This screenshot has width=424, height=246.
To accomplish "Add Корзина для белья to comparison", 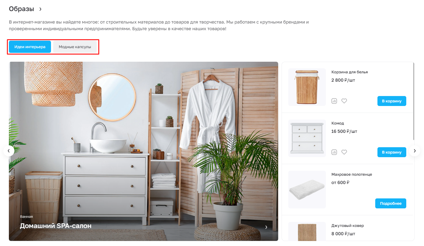I will point(334,101).
